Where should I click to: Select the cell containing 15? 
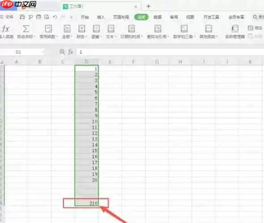tap(87, 151)
